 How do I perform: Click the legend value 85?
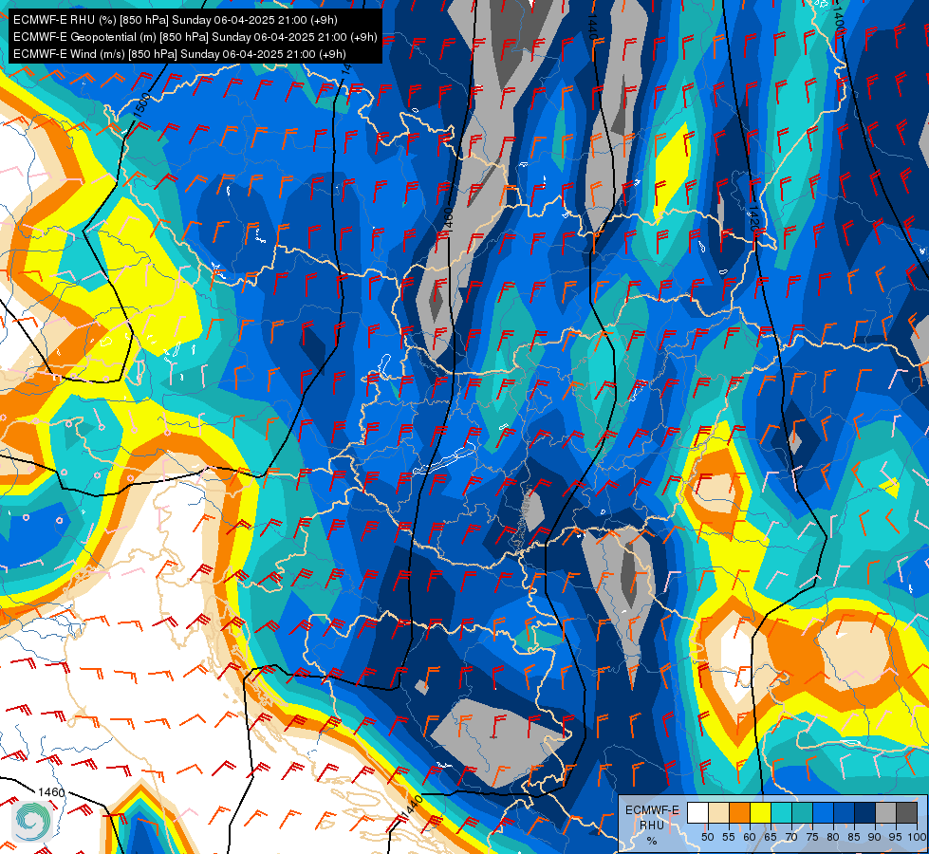[x=854, y=837]
